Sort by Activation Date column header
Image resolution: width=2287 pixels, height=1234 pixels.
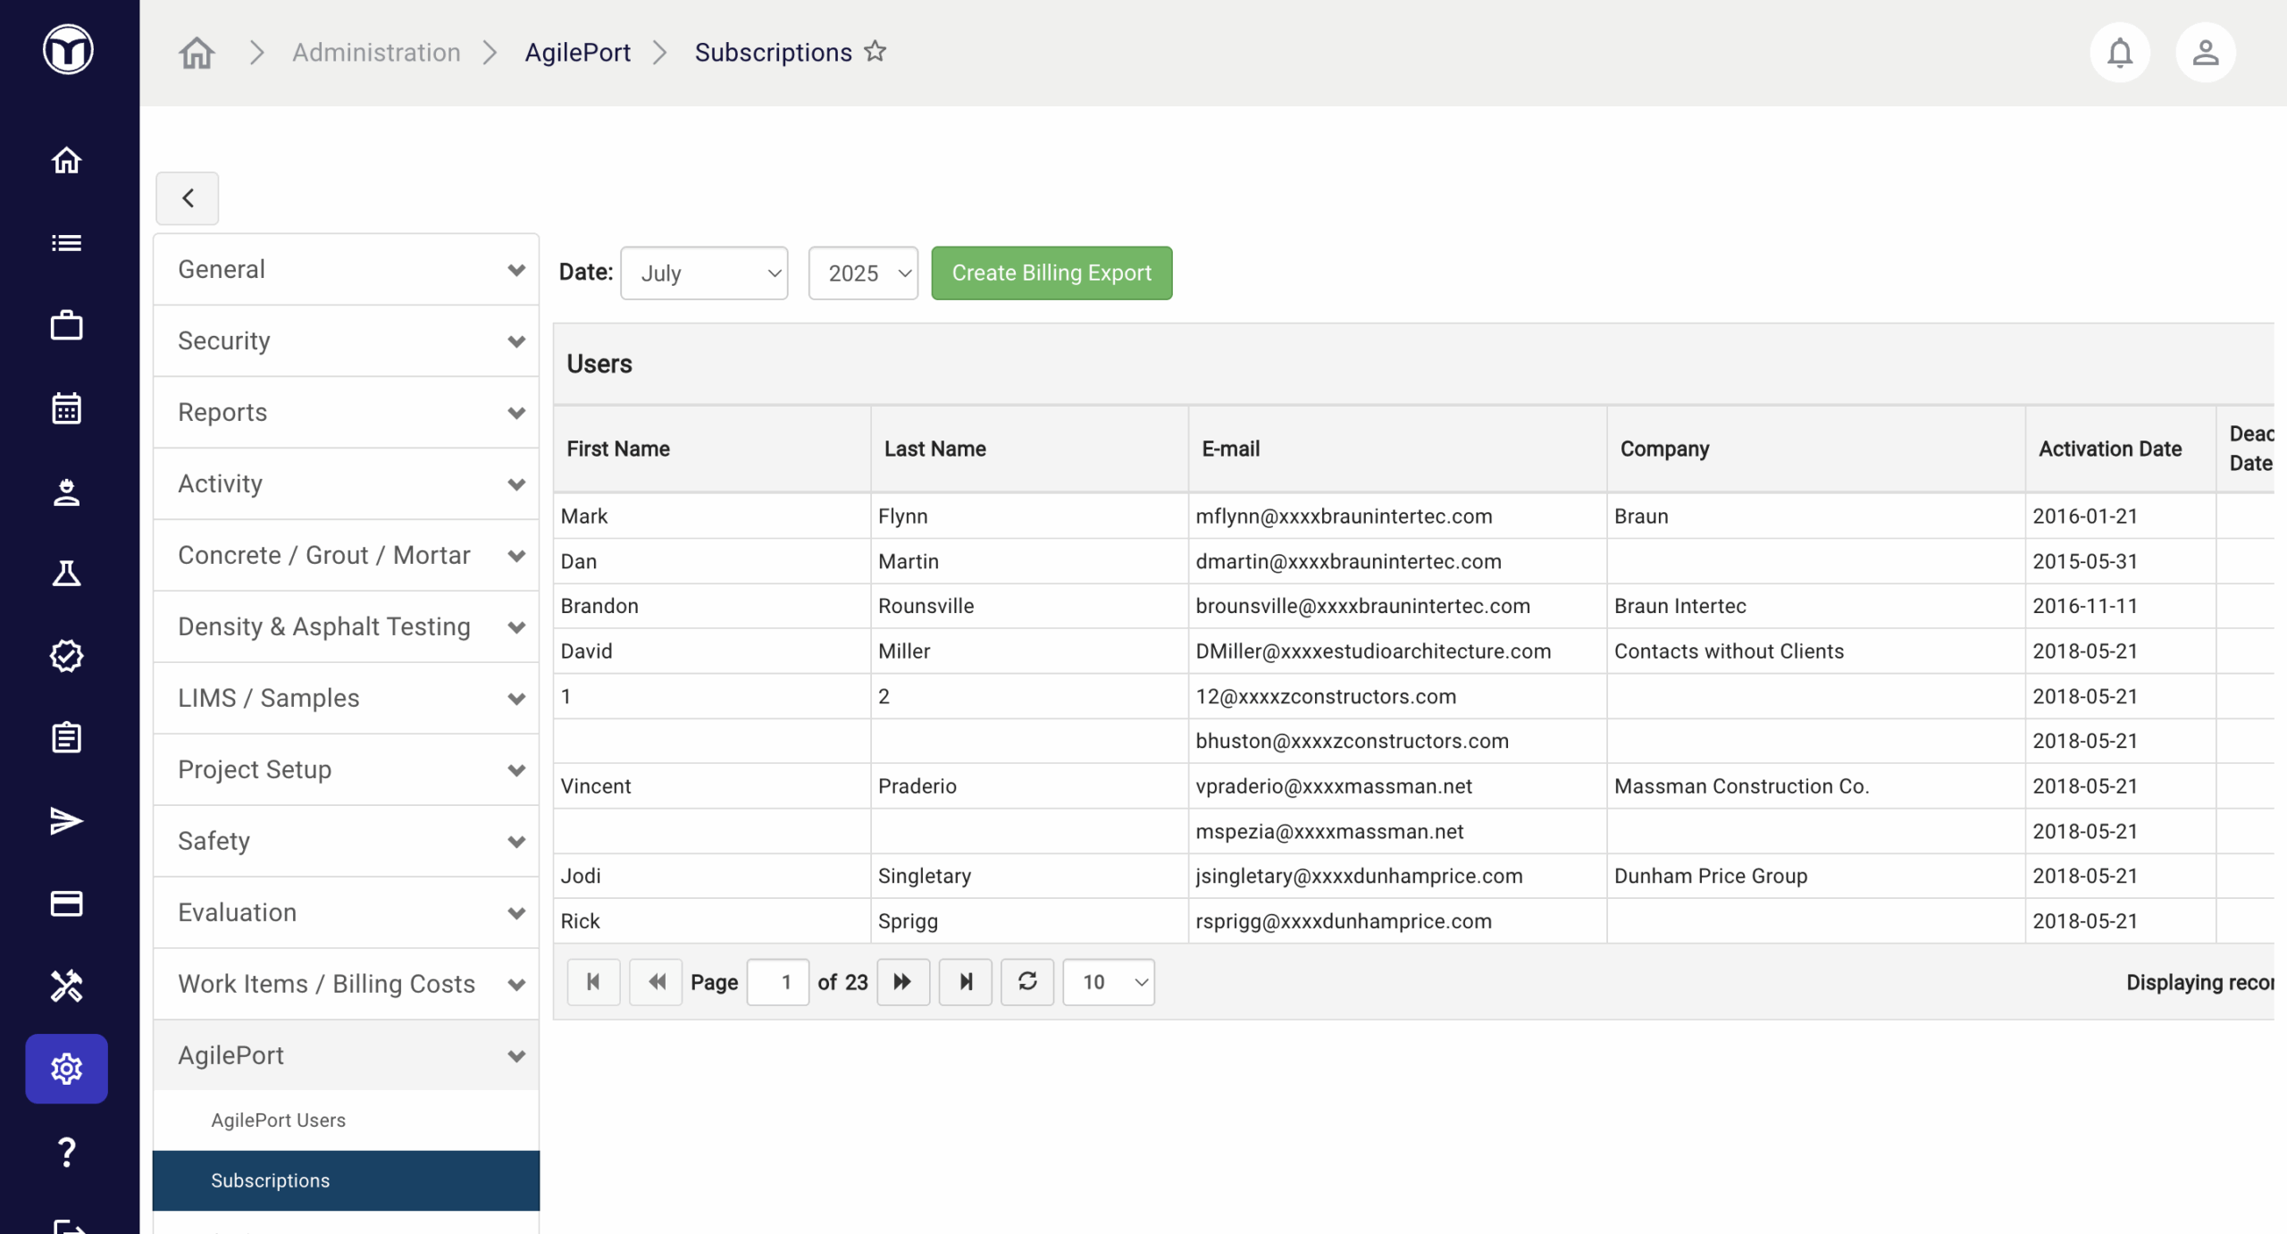coord(2120,449)
